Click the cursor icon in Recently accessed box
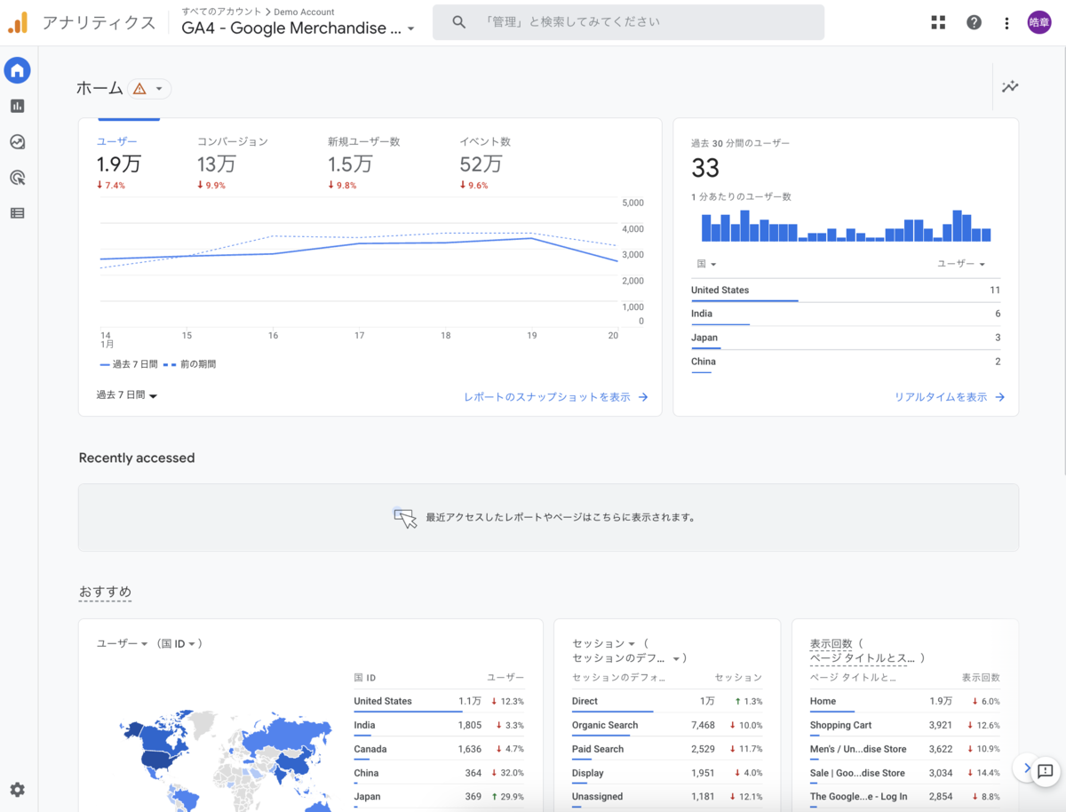 [404, 518]
